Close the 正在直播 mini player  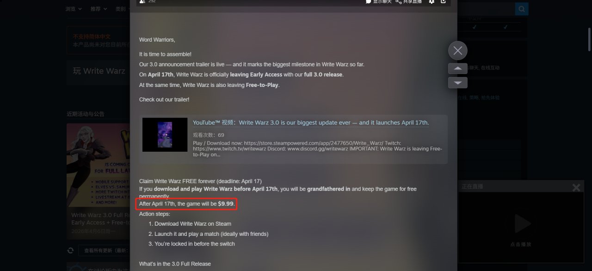click(576, 187)
